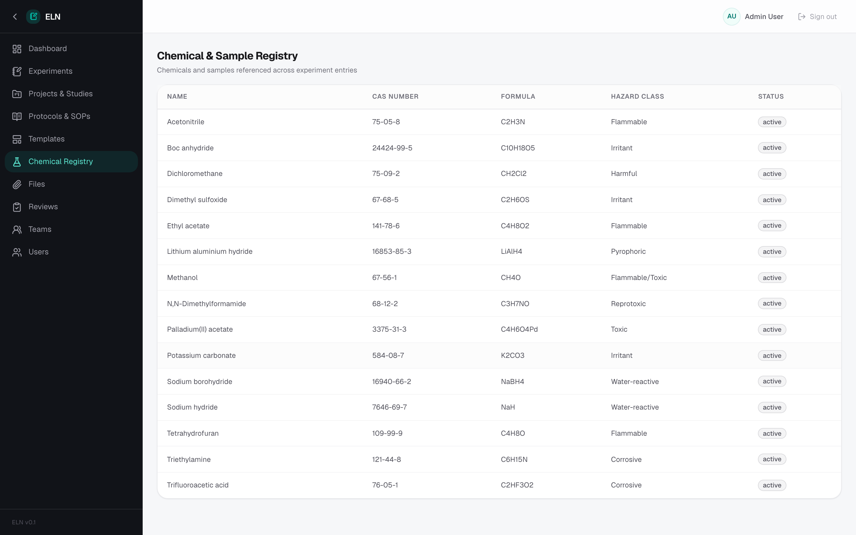This screenshot has width=856, height=535.
Task: Click CAS number 75-05-8
Action: 386,122
